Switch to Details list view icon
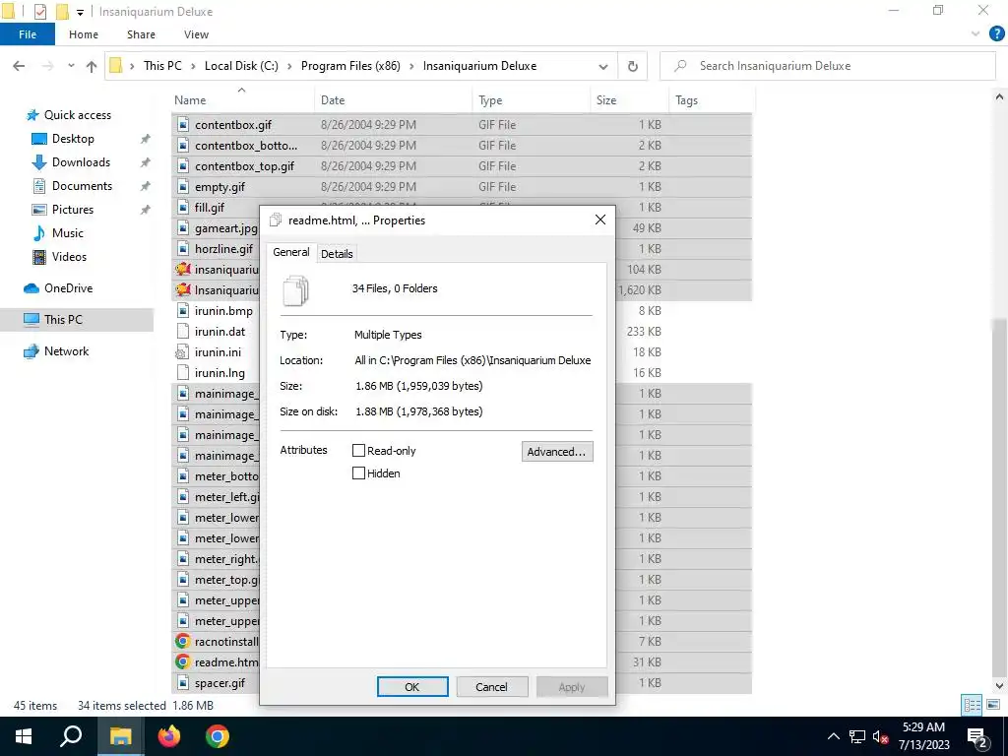 972,705
